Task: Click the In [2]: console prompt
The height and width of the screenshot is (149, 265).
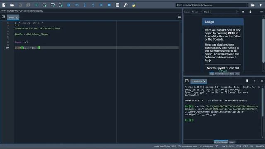Action: (189, 120)
